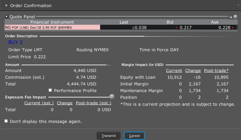
Task: Click the Current (est.) exposure fee link
Action: (39, 103)
